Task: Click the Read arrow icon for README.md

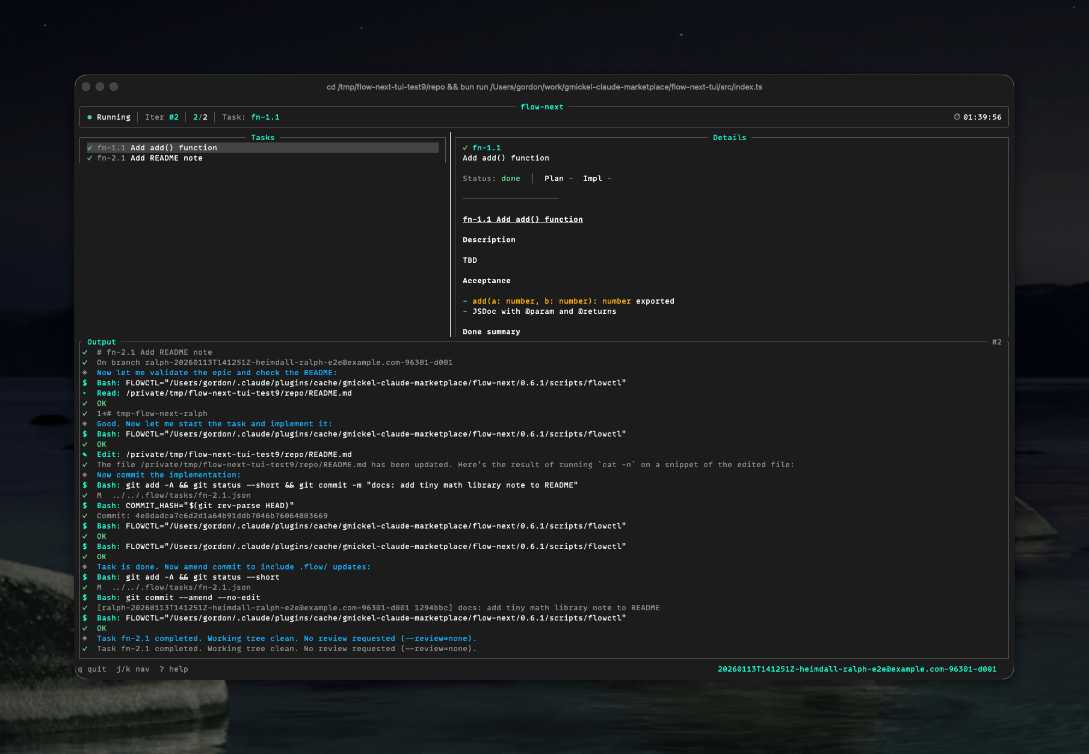Action: click(x=86, y=393)
